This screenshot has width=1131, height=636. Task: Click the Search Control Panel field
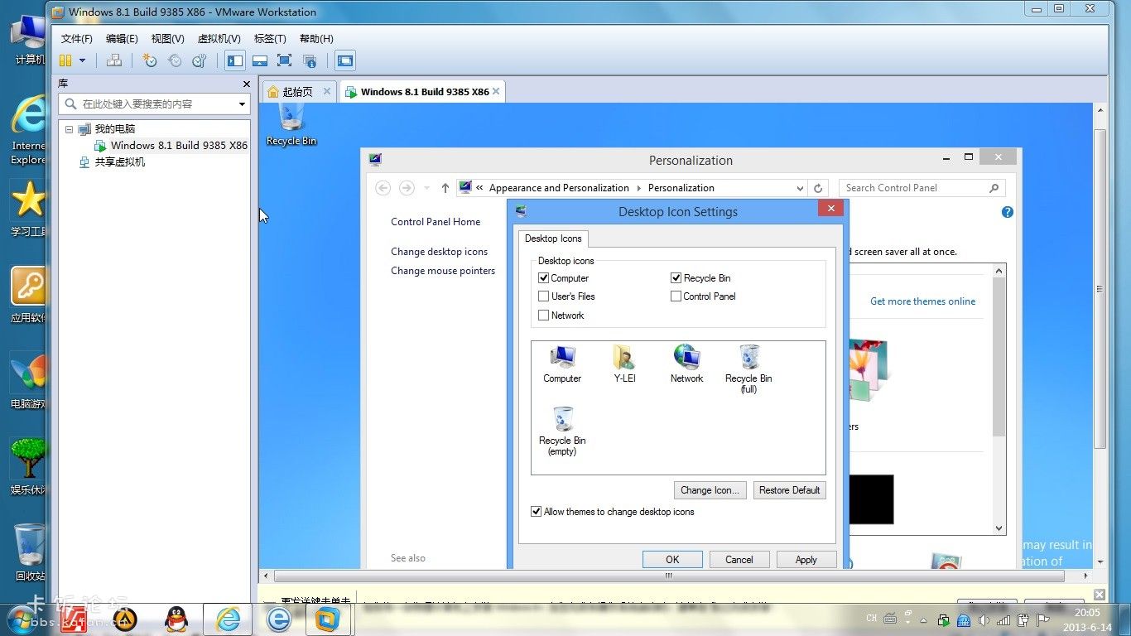[922, 188]
